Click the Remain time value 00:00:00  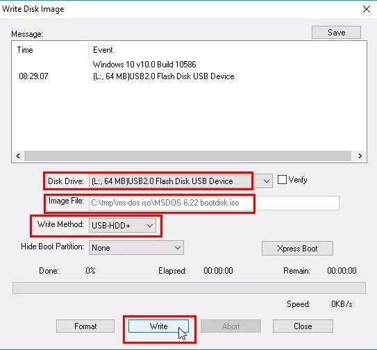pos(342,271)
